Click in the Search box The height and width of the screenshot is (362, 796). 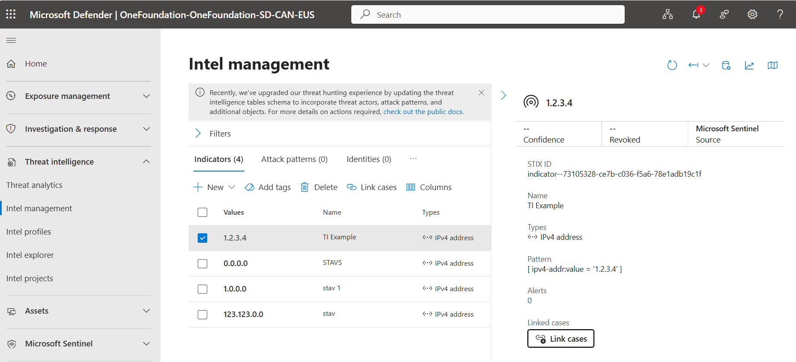pyautogui.click(x=488, y=14)
